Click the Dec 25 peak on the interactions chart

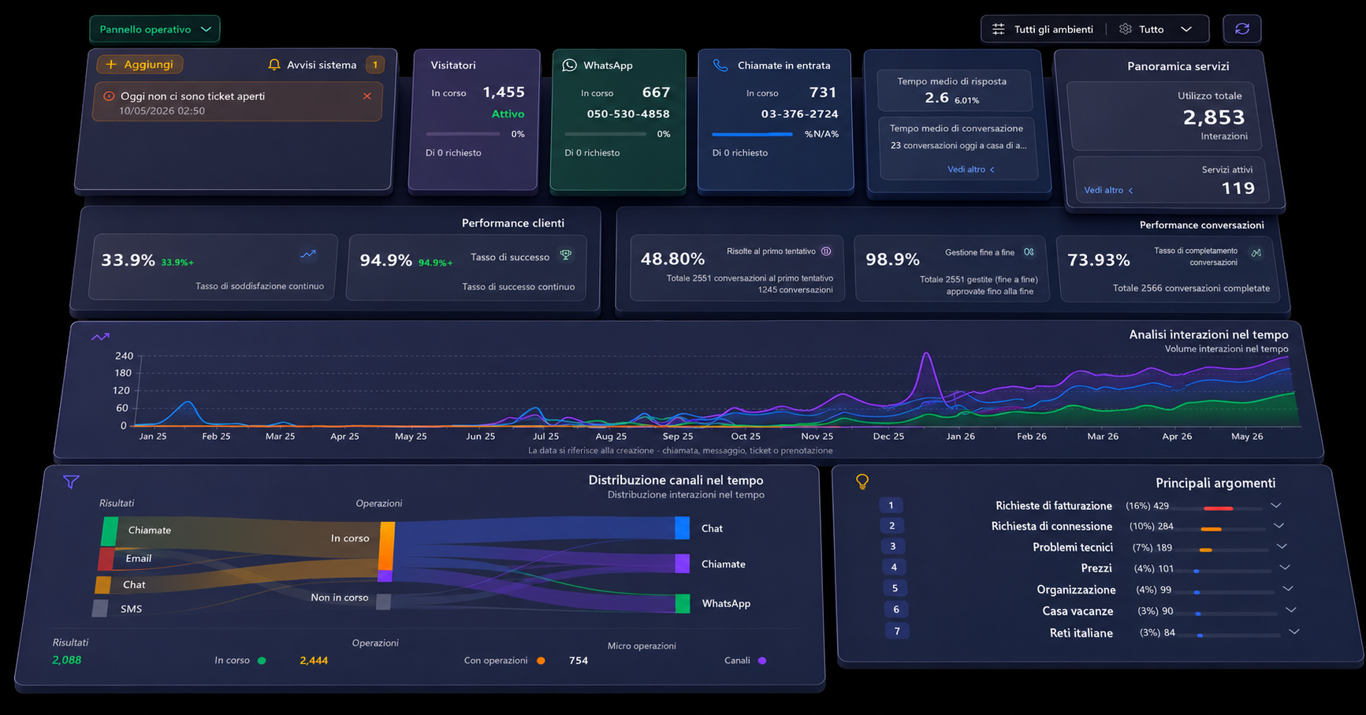[x=927, y=354]
